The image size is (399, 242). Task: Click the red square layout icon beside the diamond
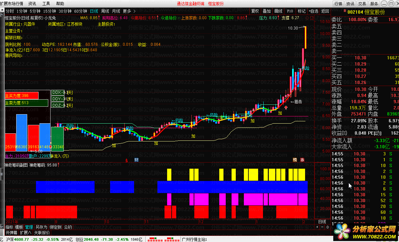coord(311,18)
